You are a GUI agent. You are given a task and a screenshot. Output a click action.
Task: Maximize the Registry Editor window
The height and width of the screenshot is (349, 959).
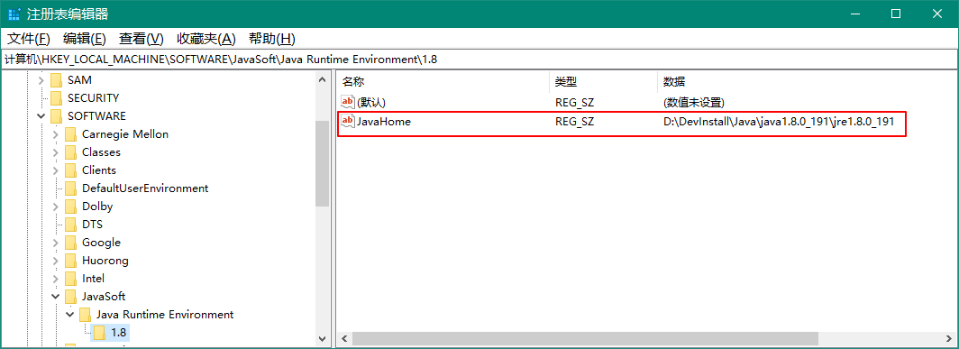point(896,14)
